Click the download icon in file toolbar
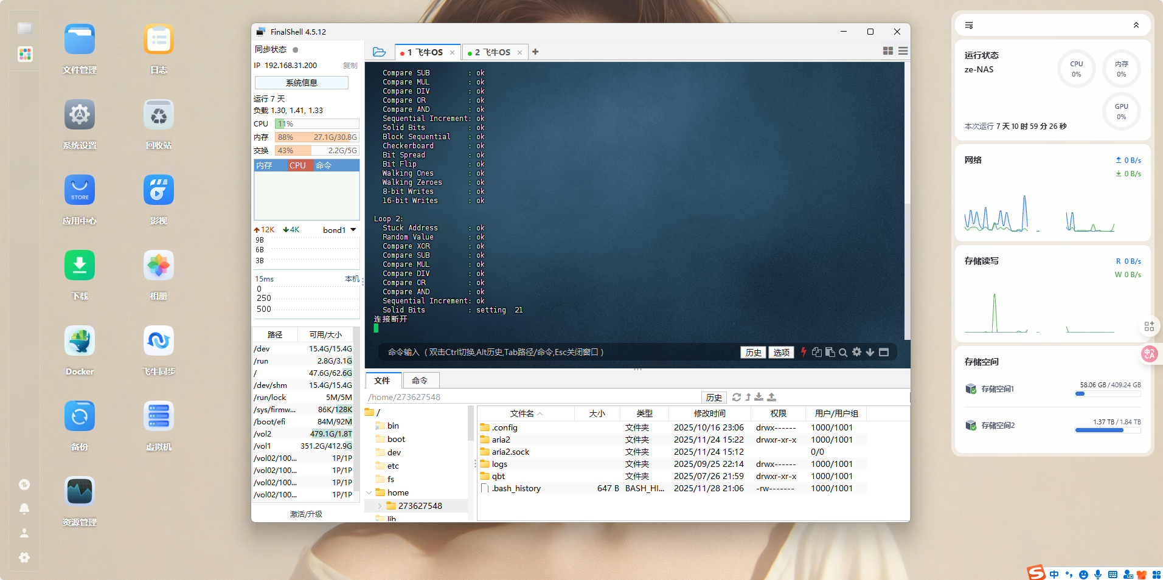1163x580 pixels. click(x=759, y=397)
